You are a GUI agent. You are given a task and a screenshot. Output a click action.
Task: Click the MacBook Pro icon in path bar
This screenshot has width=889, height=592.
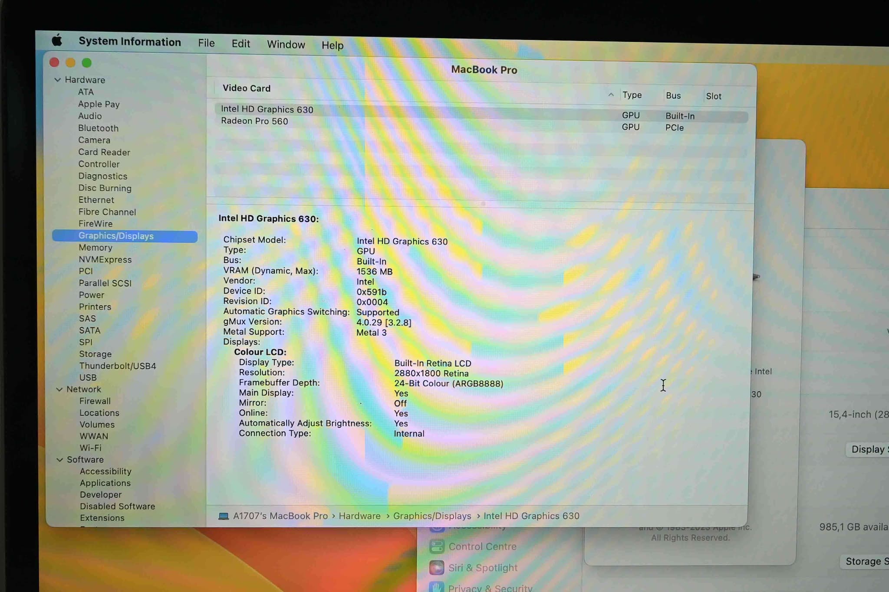click(x=224, y=516)
